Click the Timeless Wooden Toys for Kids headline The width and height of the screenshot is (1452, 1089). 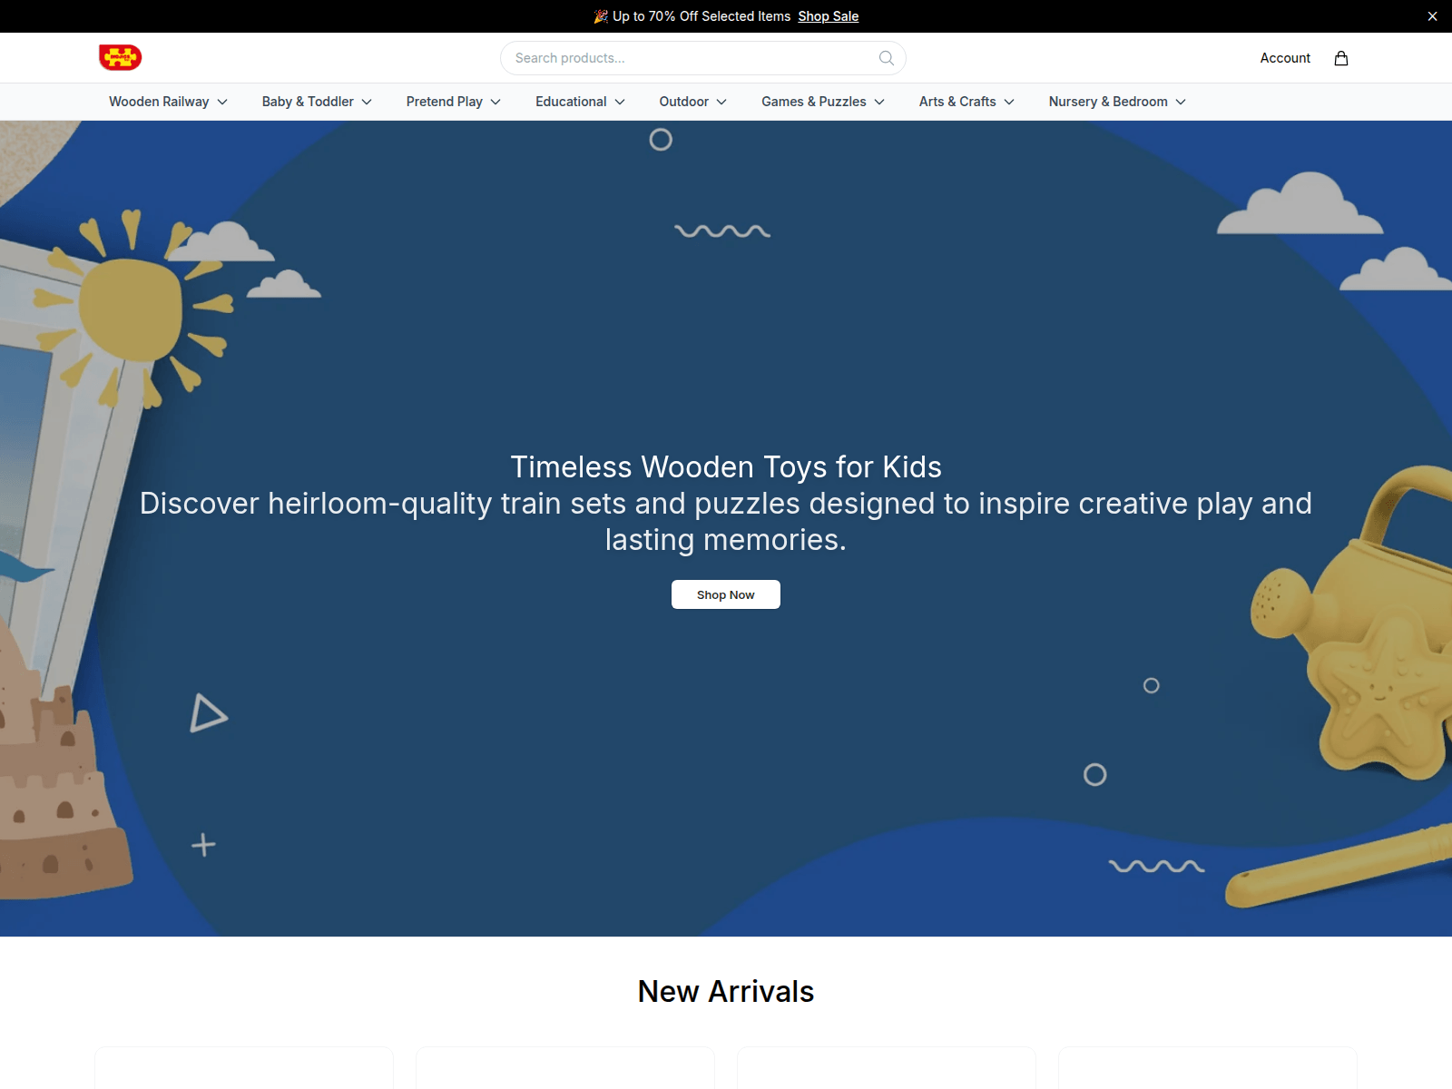click(x=726, y=466)
